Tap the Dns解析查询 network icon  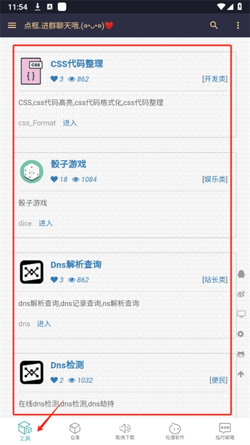coord(32,272)
